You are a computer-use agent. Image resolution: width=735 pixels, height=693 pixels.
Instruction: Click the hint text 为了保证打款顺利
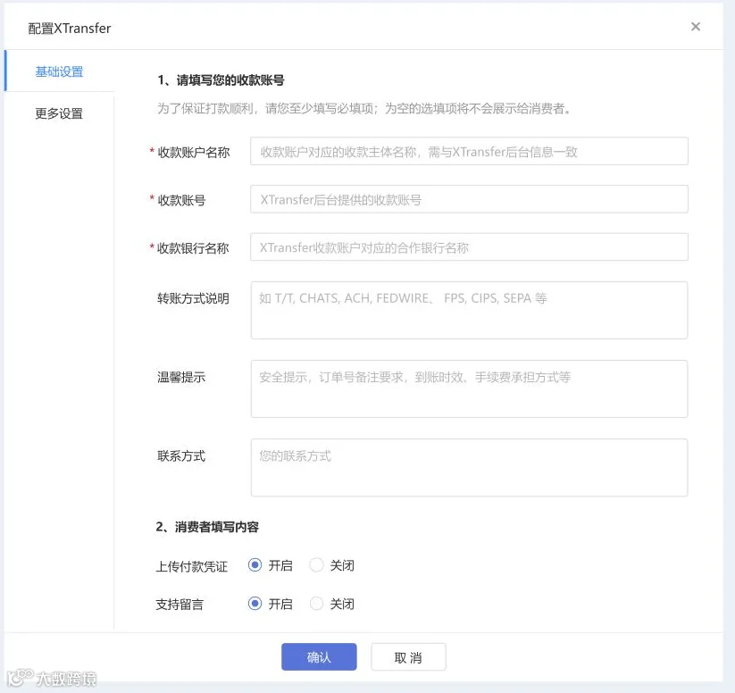(205, 109)
